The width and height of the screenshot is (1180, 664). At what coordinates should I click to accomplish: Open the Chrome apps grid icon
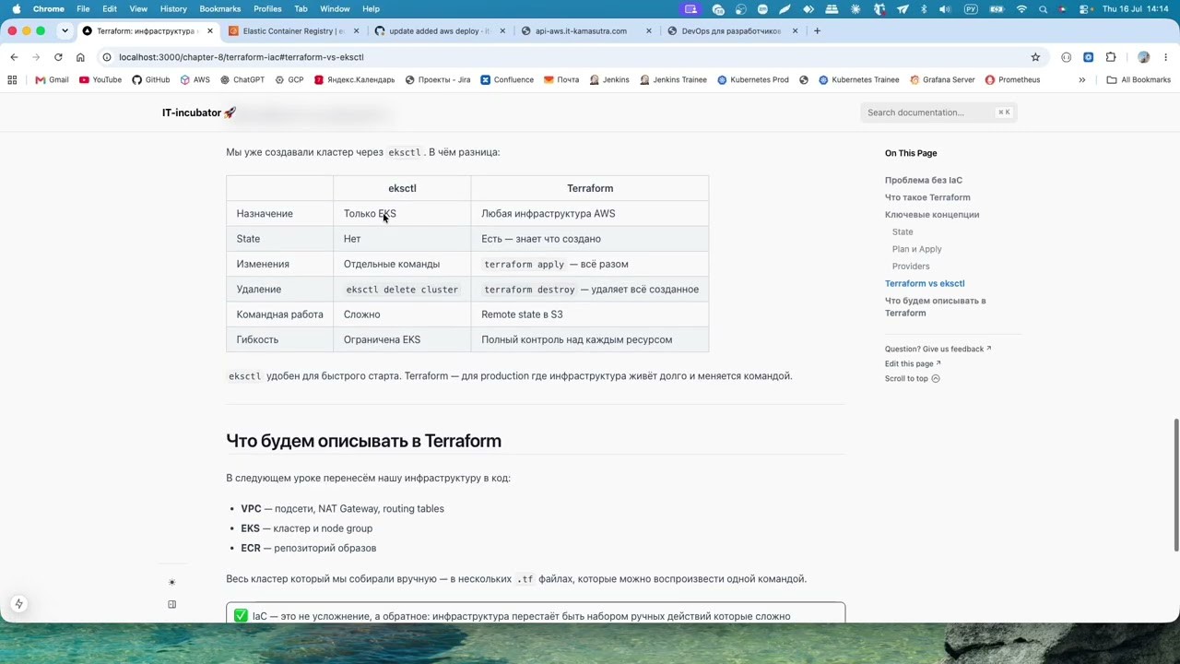[12, 80]
